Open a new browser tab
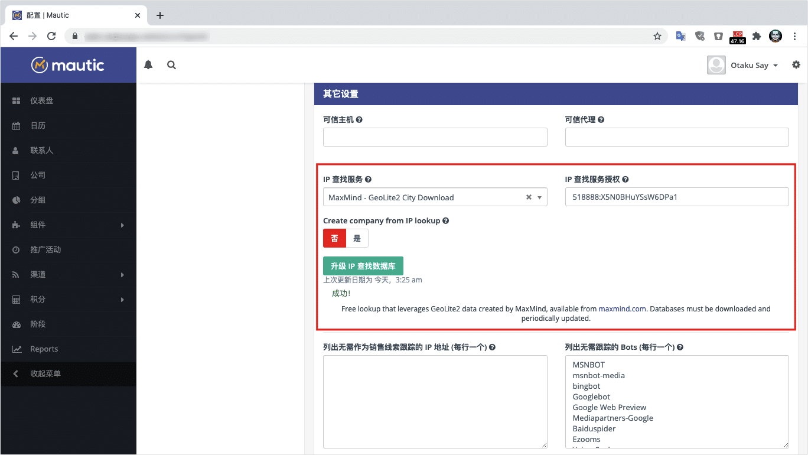Viewport: 808px width, 455px height. click(x=160, y=15)
